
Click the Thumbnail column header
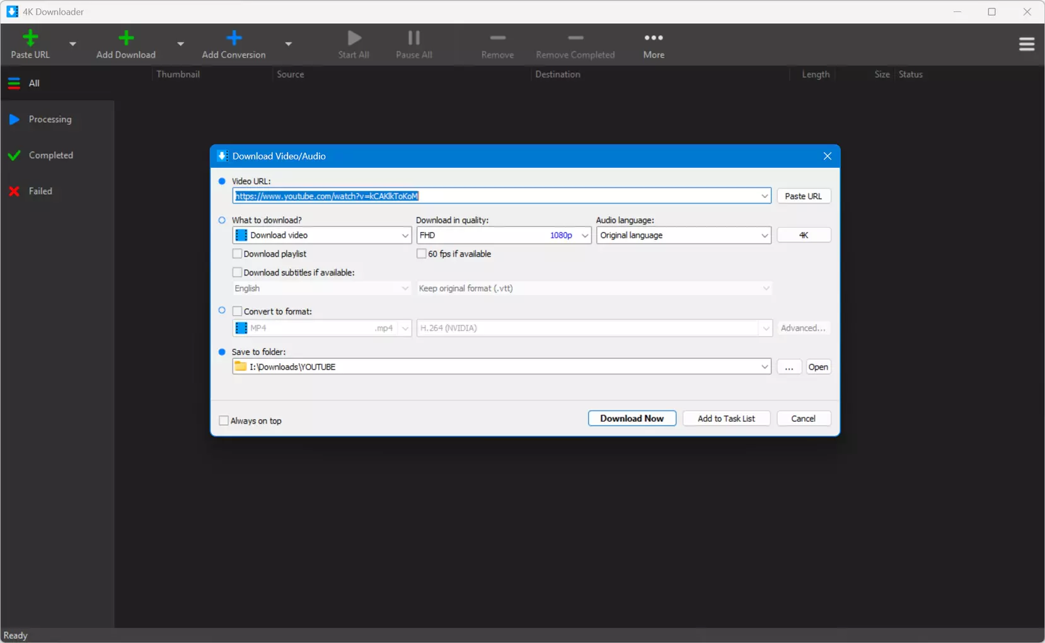click(x=178, y=74)
